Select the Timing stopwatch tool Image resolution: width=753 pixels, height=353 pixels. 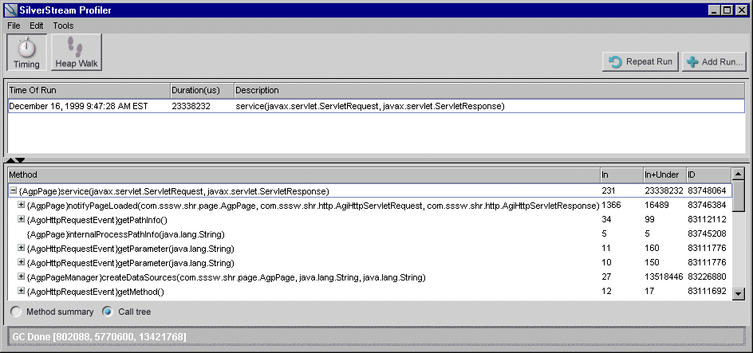pyautogui.click(x=27, y=53)
